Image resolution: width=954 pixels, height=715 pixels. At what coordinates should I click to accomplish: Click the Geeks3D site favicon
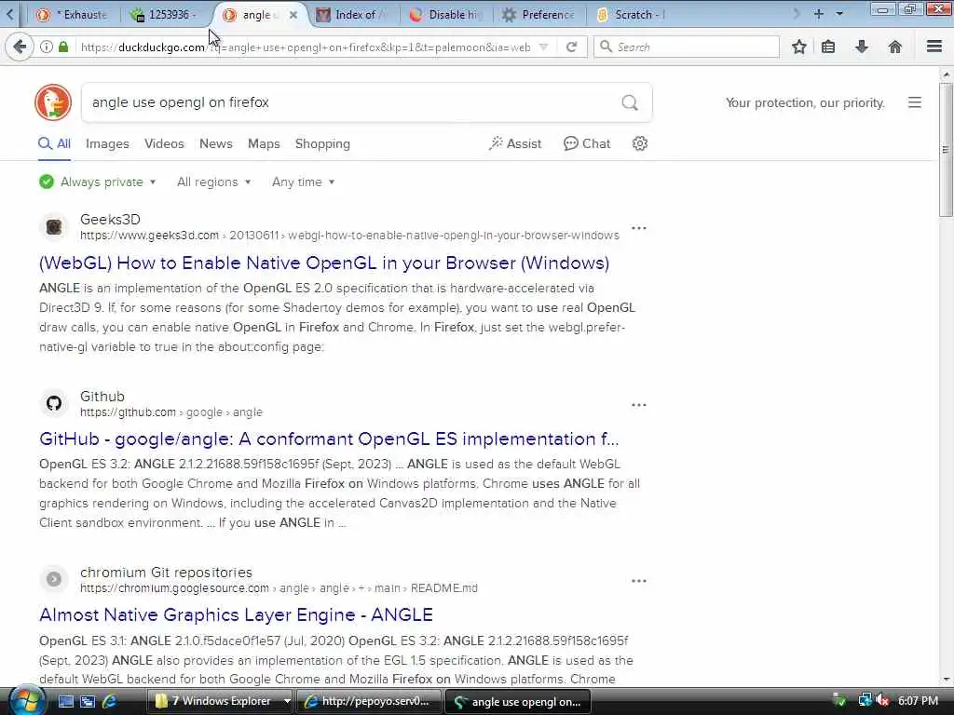pos(54,227)
